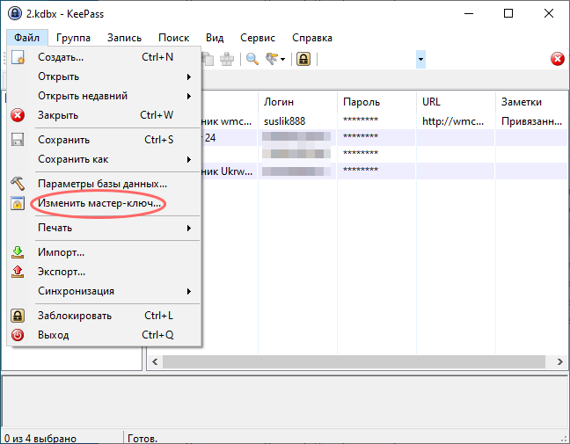Sort by the URL column header

(456, 102)
